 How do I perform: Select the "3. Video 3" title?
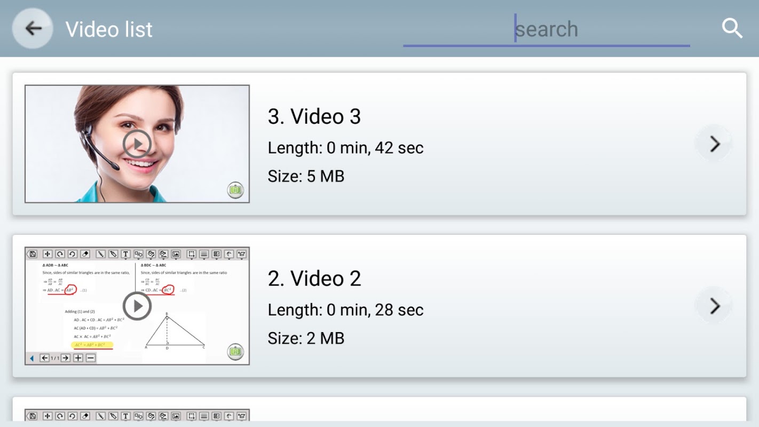(x=314, y=116)
